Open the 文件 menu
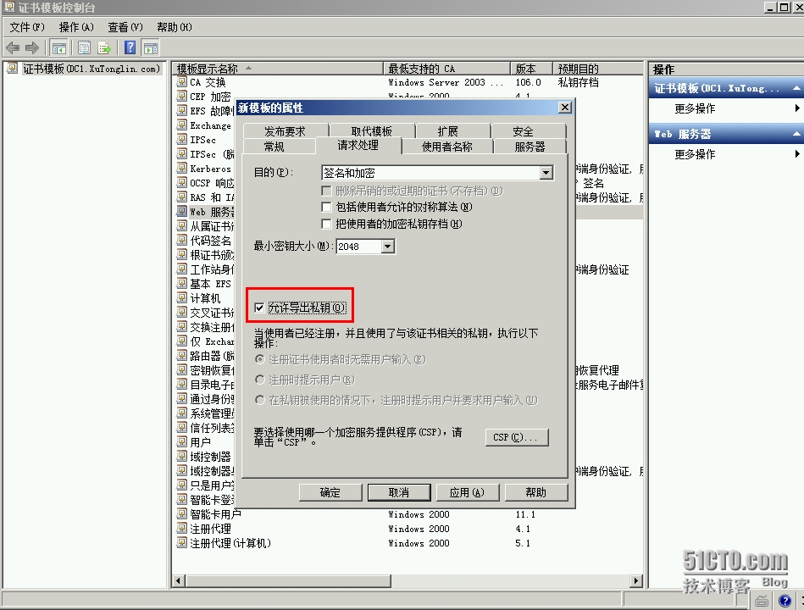The width and height of the screenshot is (804, 610). [27, 27]
